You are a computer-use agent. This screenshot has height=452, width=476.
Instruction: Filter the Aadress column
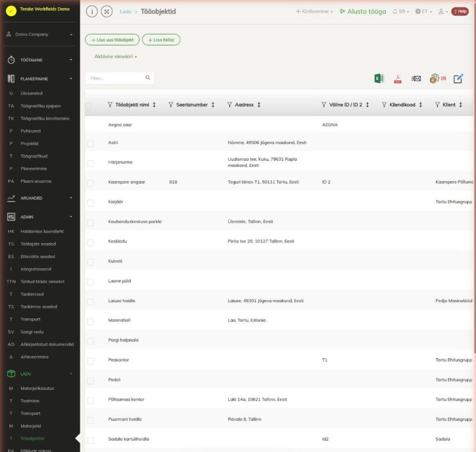click(230, 105)
